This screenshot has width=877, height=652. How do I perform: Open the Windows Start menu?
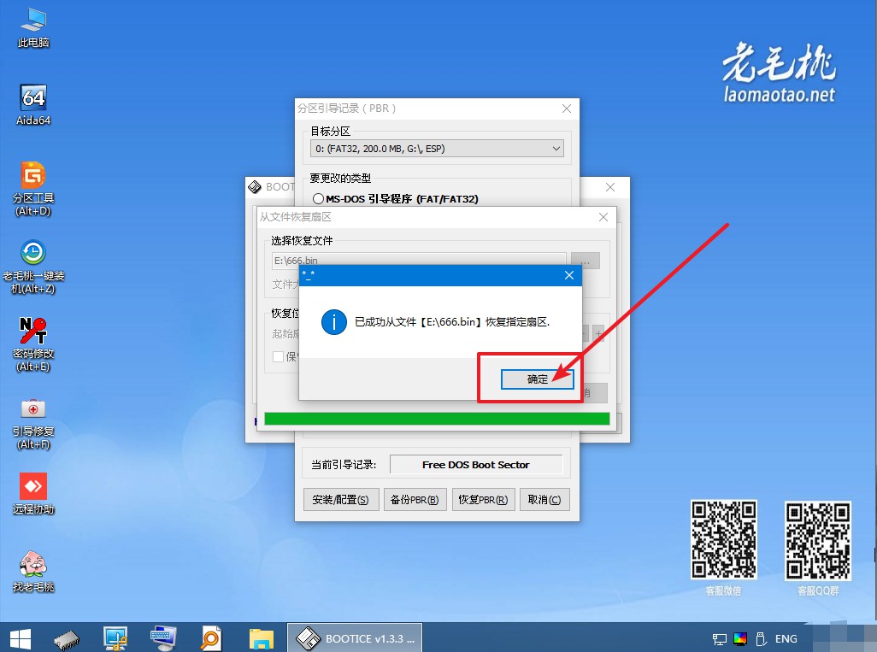click(21, 638)
